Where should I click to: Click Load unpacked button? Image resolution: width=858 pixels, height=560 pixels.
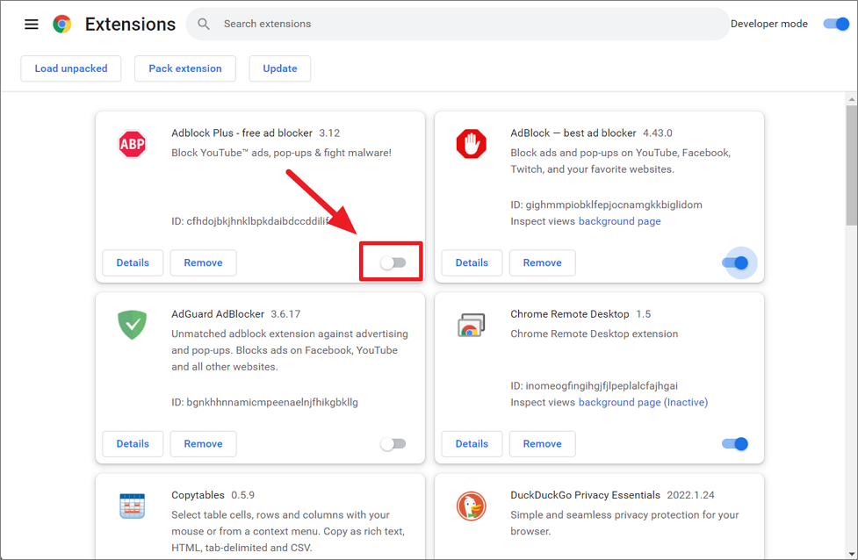pyautogui.click(x=71, y=68)
